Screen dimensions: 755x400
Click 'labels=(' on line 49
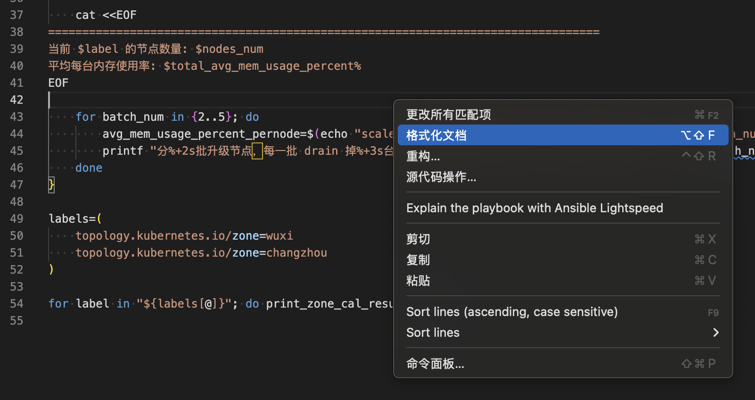pyautogui.click(x=75, y=219)
